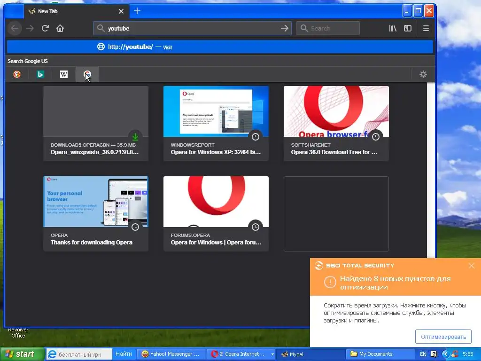
Task: Select the New Tab tab
Action: [76, 11]
